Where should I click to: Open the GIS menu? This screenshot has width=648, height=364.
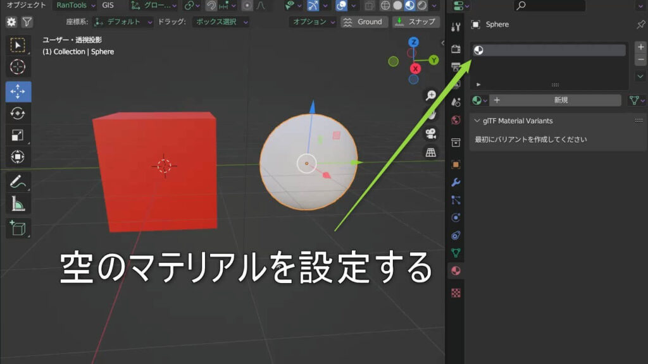pos(108,5)
